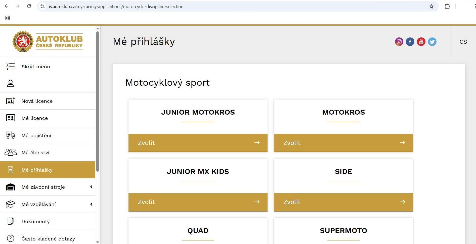Viewport: 476px width, 244px height.
Task: Expand Mé vzdělávání submenu
Action: pyautogui.click(x=91, y=204)
